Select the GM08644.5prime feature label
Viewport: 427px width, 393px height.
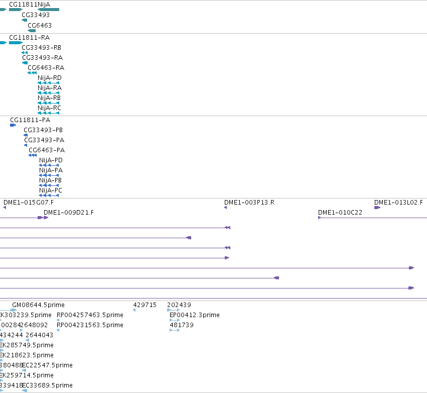coord(39,305)
